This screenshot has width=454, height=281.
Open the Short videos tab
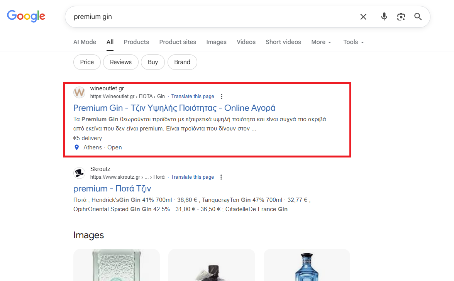click(x=283, y=42)
